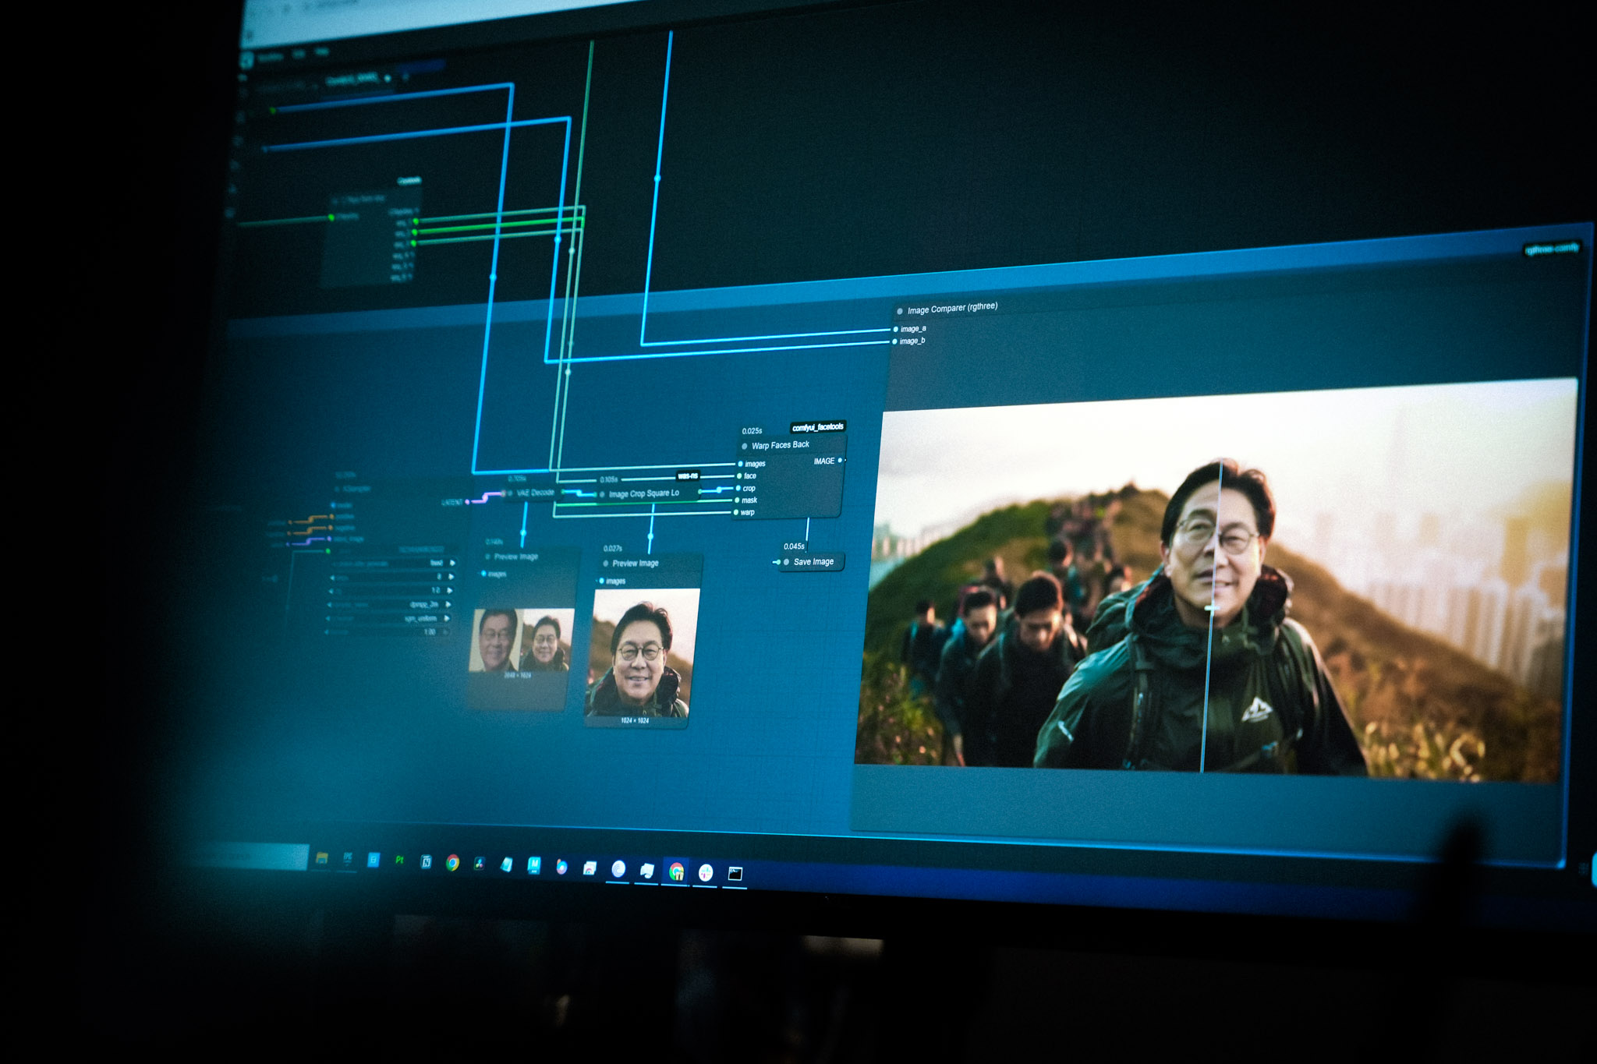The image size is (1597, 1064).
Task: Toggle collapse dot on Save Image node
Action: (786, 562)
